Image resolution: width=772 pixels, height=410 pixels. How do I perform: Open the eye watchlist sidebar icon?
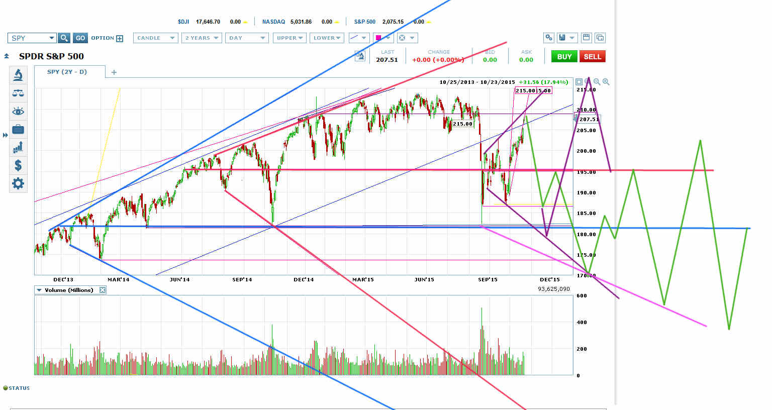(x=18, y=112)
